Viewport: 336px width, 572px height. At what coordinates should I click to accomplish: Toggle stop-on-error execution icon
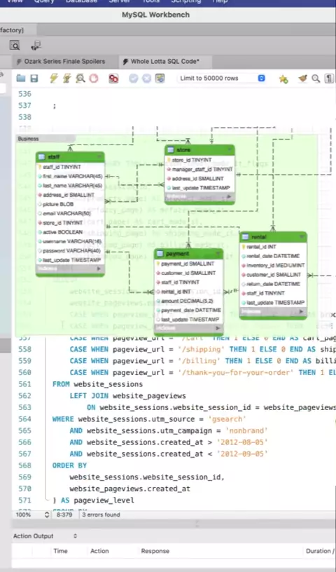(113, 78)
